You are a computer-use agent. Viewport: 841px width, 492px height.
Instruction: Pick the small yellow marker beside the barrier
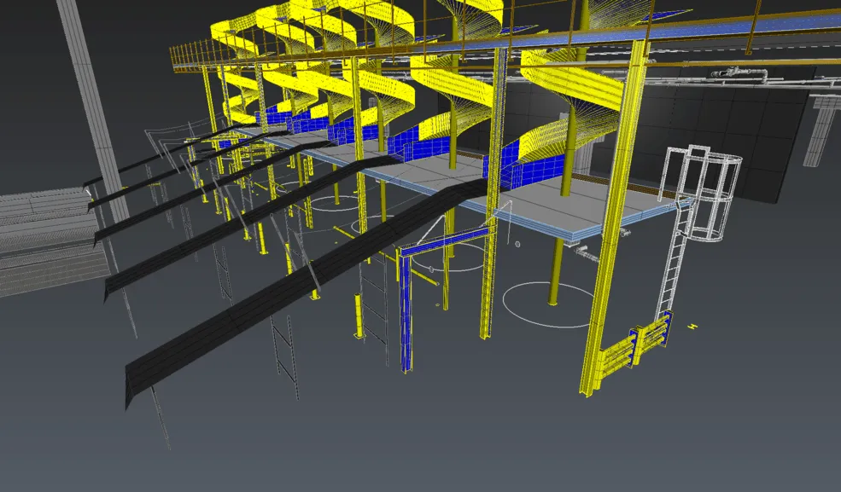tap(693, 326)
